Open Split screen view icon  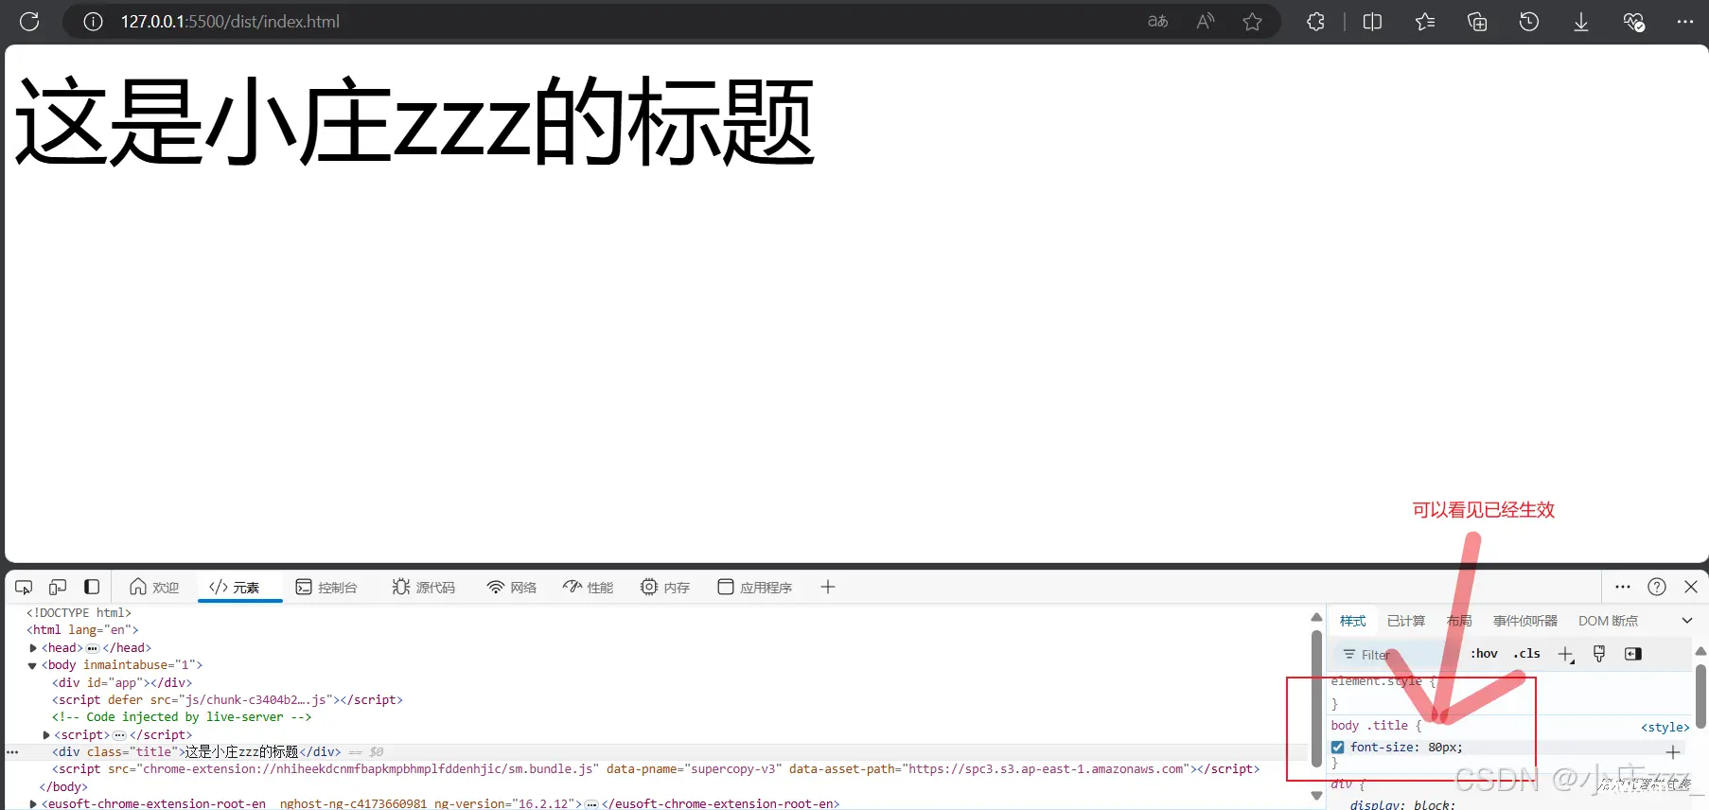click(1372, 21)
